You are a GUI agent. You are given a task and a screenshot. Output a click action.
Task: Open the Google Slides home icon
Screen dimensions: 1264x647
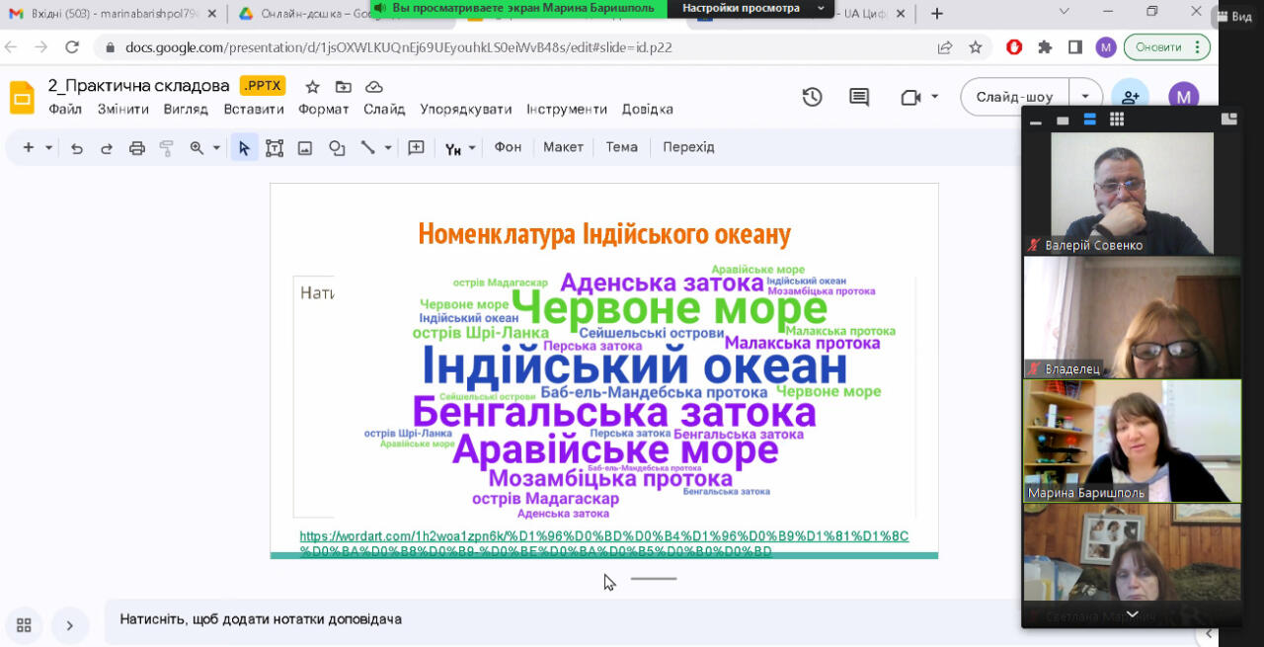click(x=22, y=97)
